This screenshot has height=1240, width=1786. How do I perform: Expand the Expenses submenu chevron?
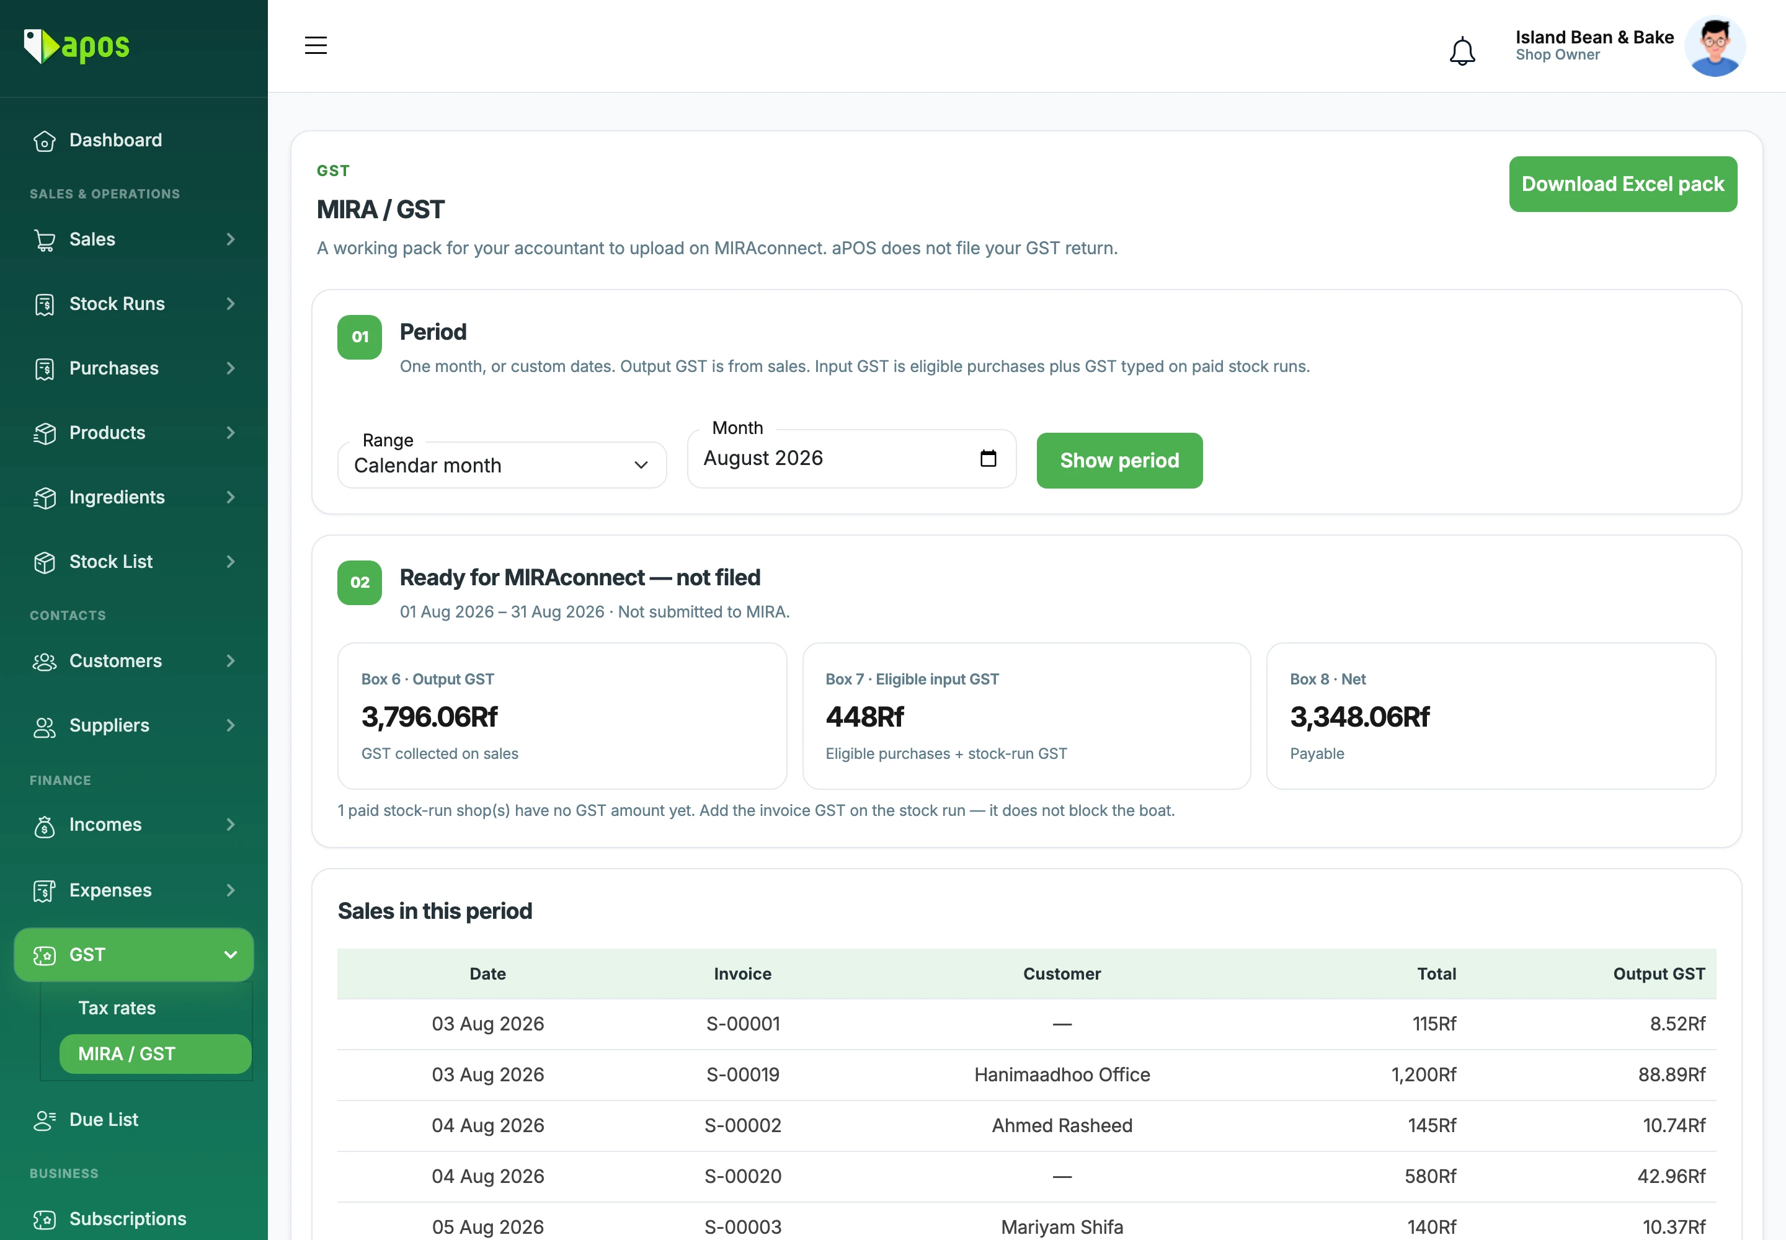(x=231, y=890)
